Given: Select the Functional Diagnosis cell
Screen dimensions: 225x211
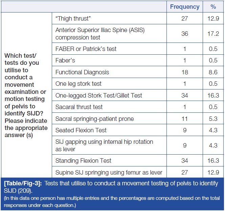Looking at the screenshot, I should coord(82,72).
